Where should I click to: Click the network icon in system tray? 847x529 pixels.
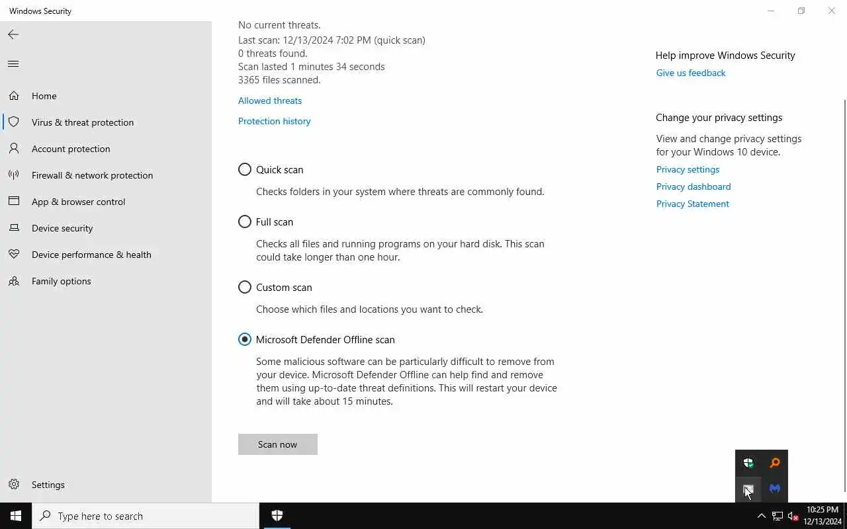778,516
